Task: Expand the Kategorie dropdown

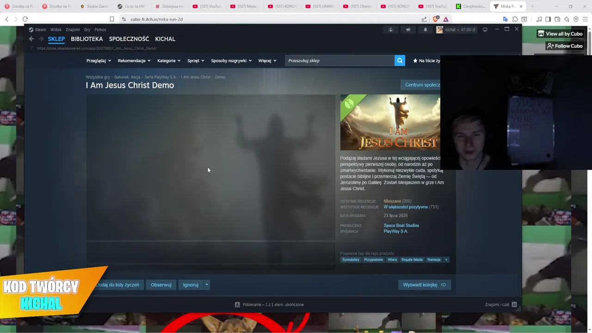Action: [169, 61]
